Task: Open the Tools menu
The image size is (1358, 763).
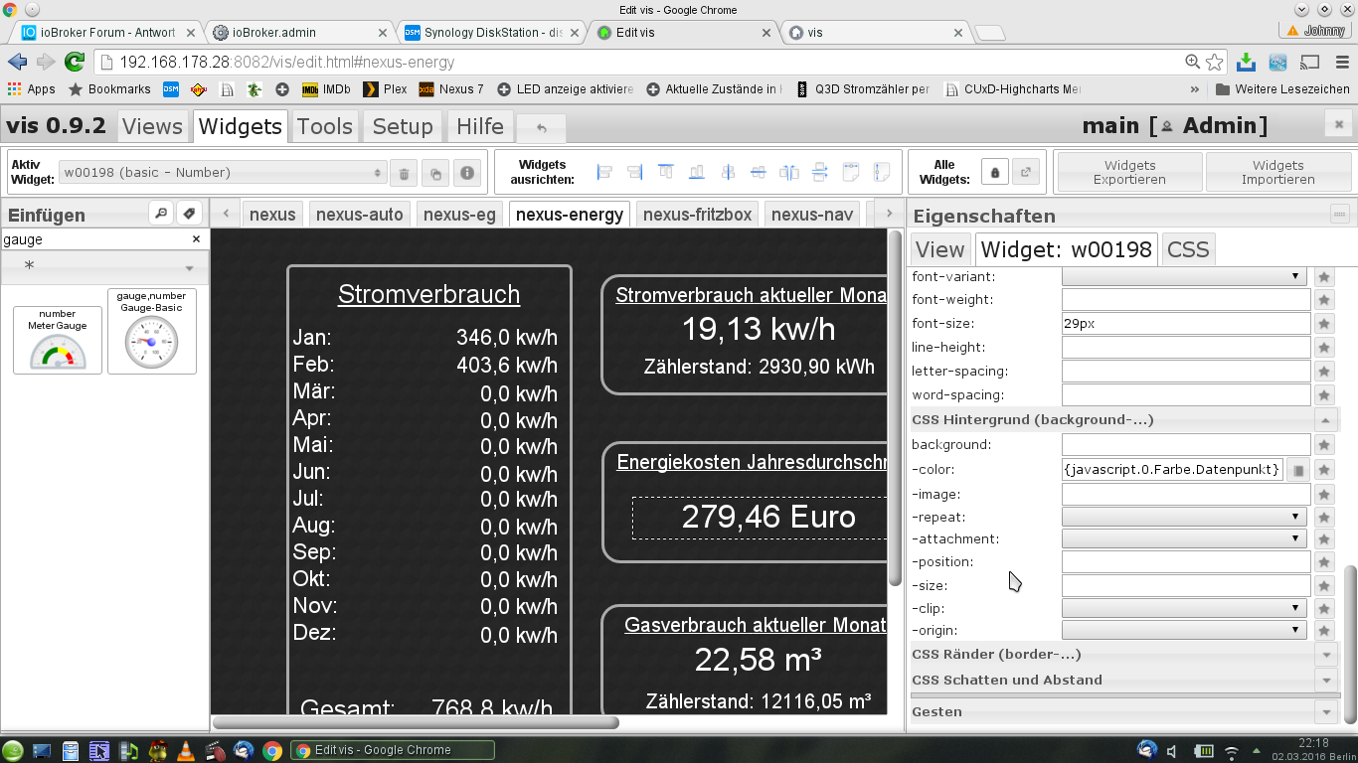Action: (x=325, y=126)
